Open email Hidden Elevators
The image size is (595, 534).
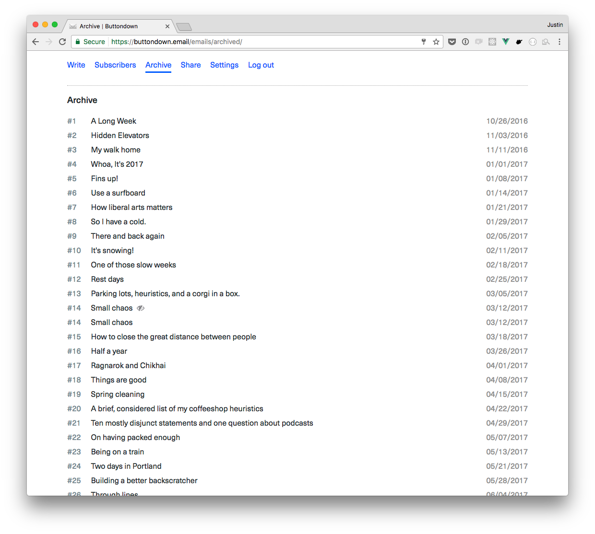click(x=120, y=135)
